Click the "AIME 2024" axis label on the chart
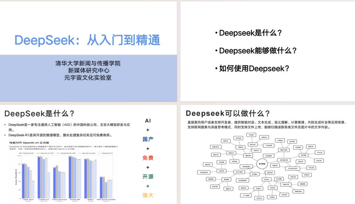 pos(28,199)
